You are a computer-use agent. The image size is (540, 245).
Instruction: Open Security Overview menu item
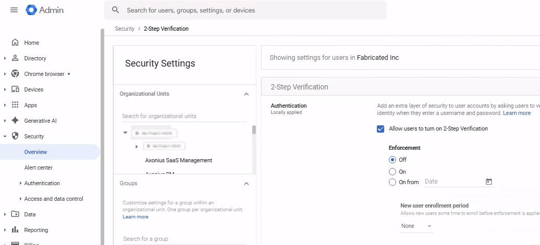[50, 152]
